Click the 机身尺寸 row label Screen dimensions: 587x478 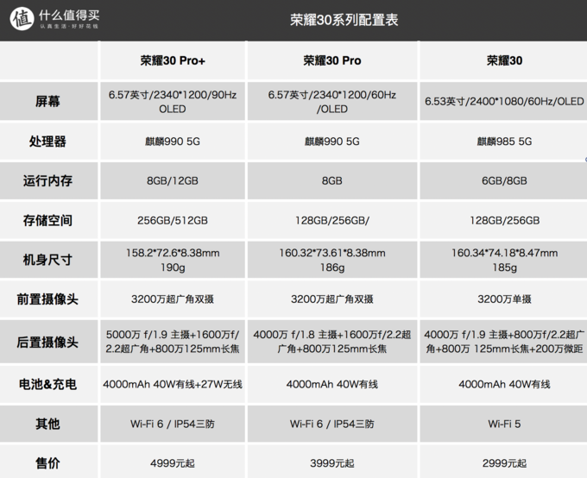point(47,260)
